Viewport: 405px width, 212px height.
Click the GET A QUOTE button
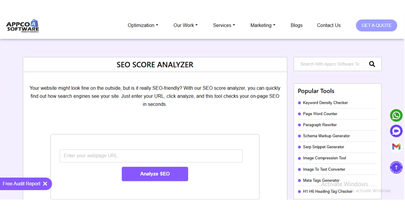click(x=376, y=25)
